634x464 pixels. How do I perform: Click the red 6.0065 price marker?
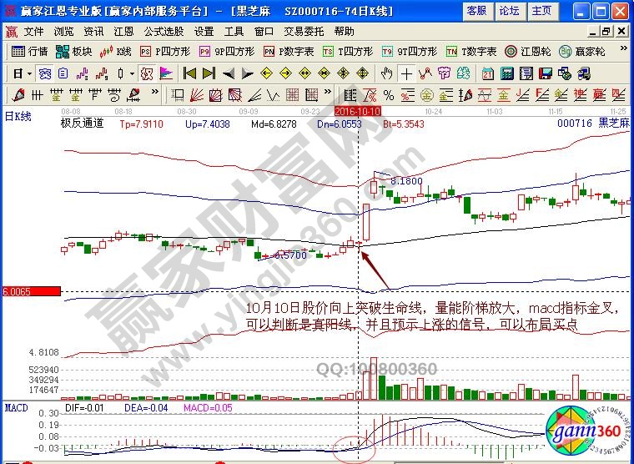click(x=30, y=292)
